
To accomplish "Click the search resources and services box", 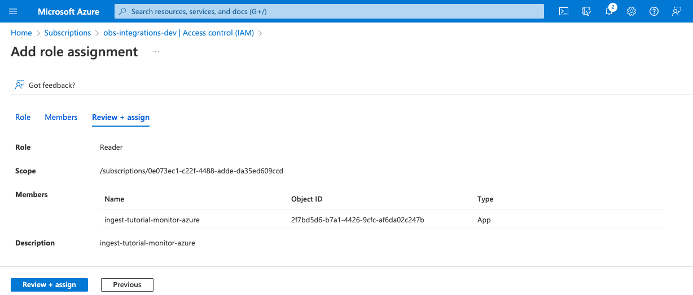I will click(x=329, y=11).
